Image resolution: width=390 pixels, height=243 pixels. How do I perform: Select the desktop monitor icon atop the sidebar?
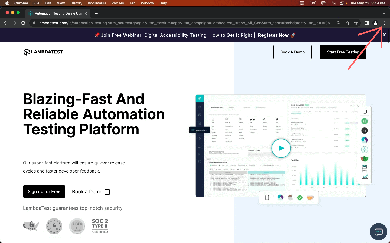coord(365,111)
